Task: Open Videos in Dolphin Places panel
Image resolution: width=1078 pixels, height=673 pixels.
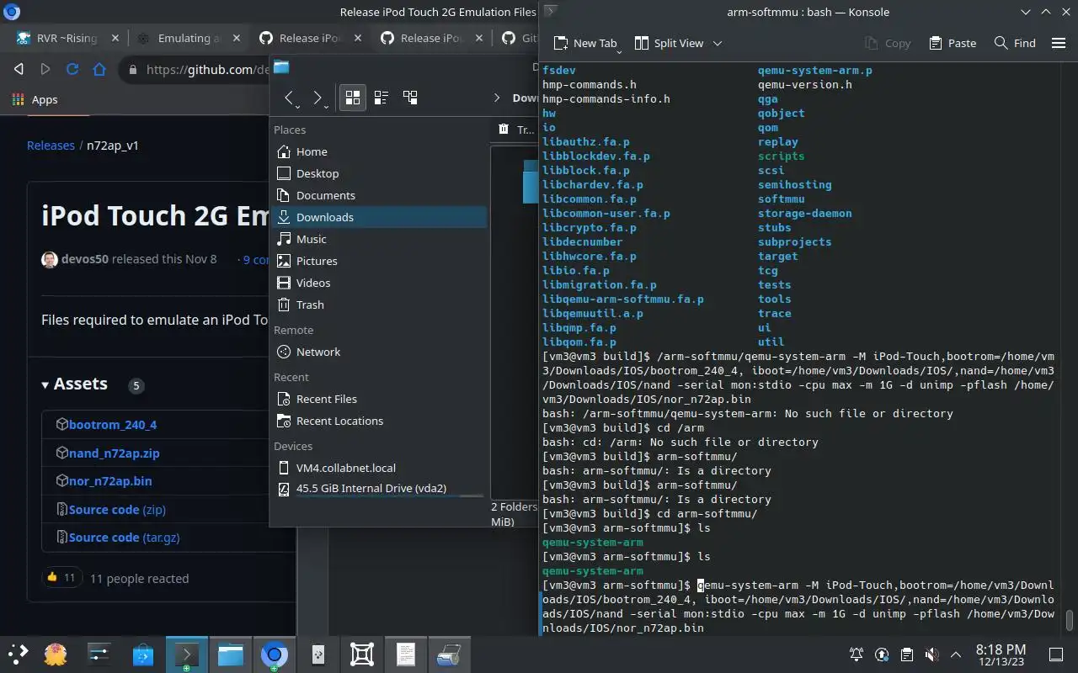Action: click(379, 283)
